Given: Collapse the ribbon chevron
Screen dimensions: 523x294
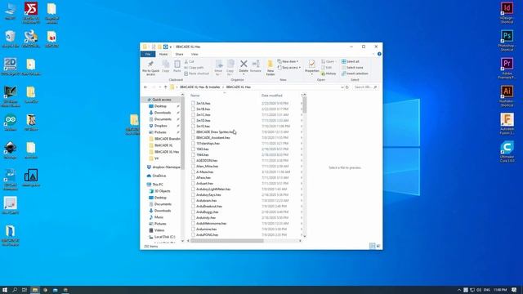Looking at the screenshot, I should coord(373,54).
